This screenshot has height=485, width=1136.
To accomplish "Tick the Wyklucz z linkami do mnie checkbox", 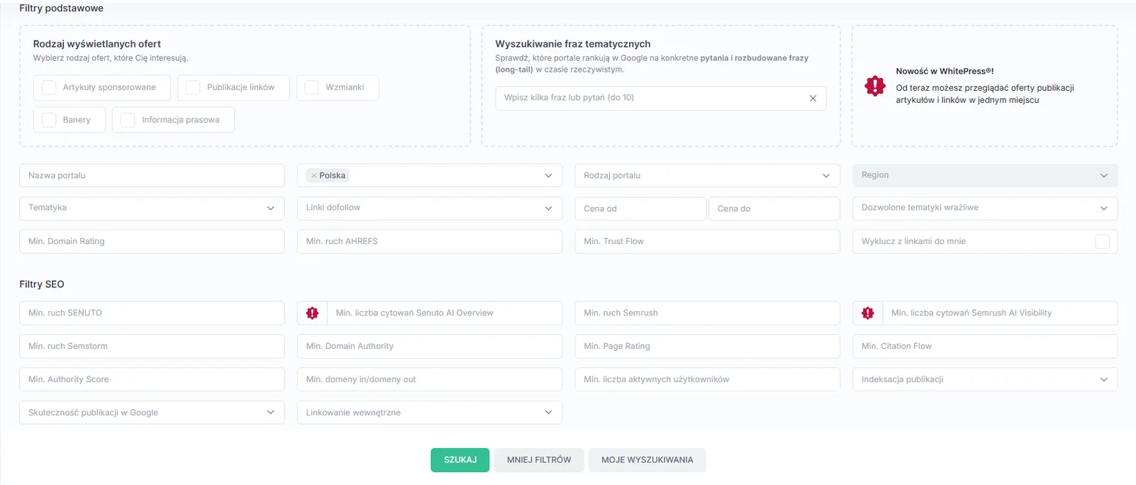I will coord(1102,242).
